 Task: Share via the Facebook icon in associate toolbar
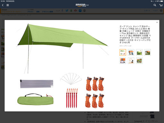point(62,11)
